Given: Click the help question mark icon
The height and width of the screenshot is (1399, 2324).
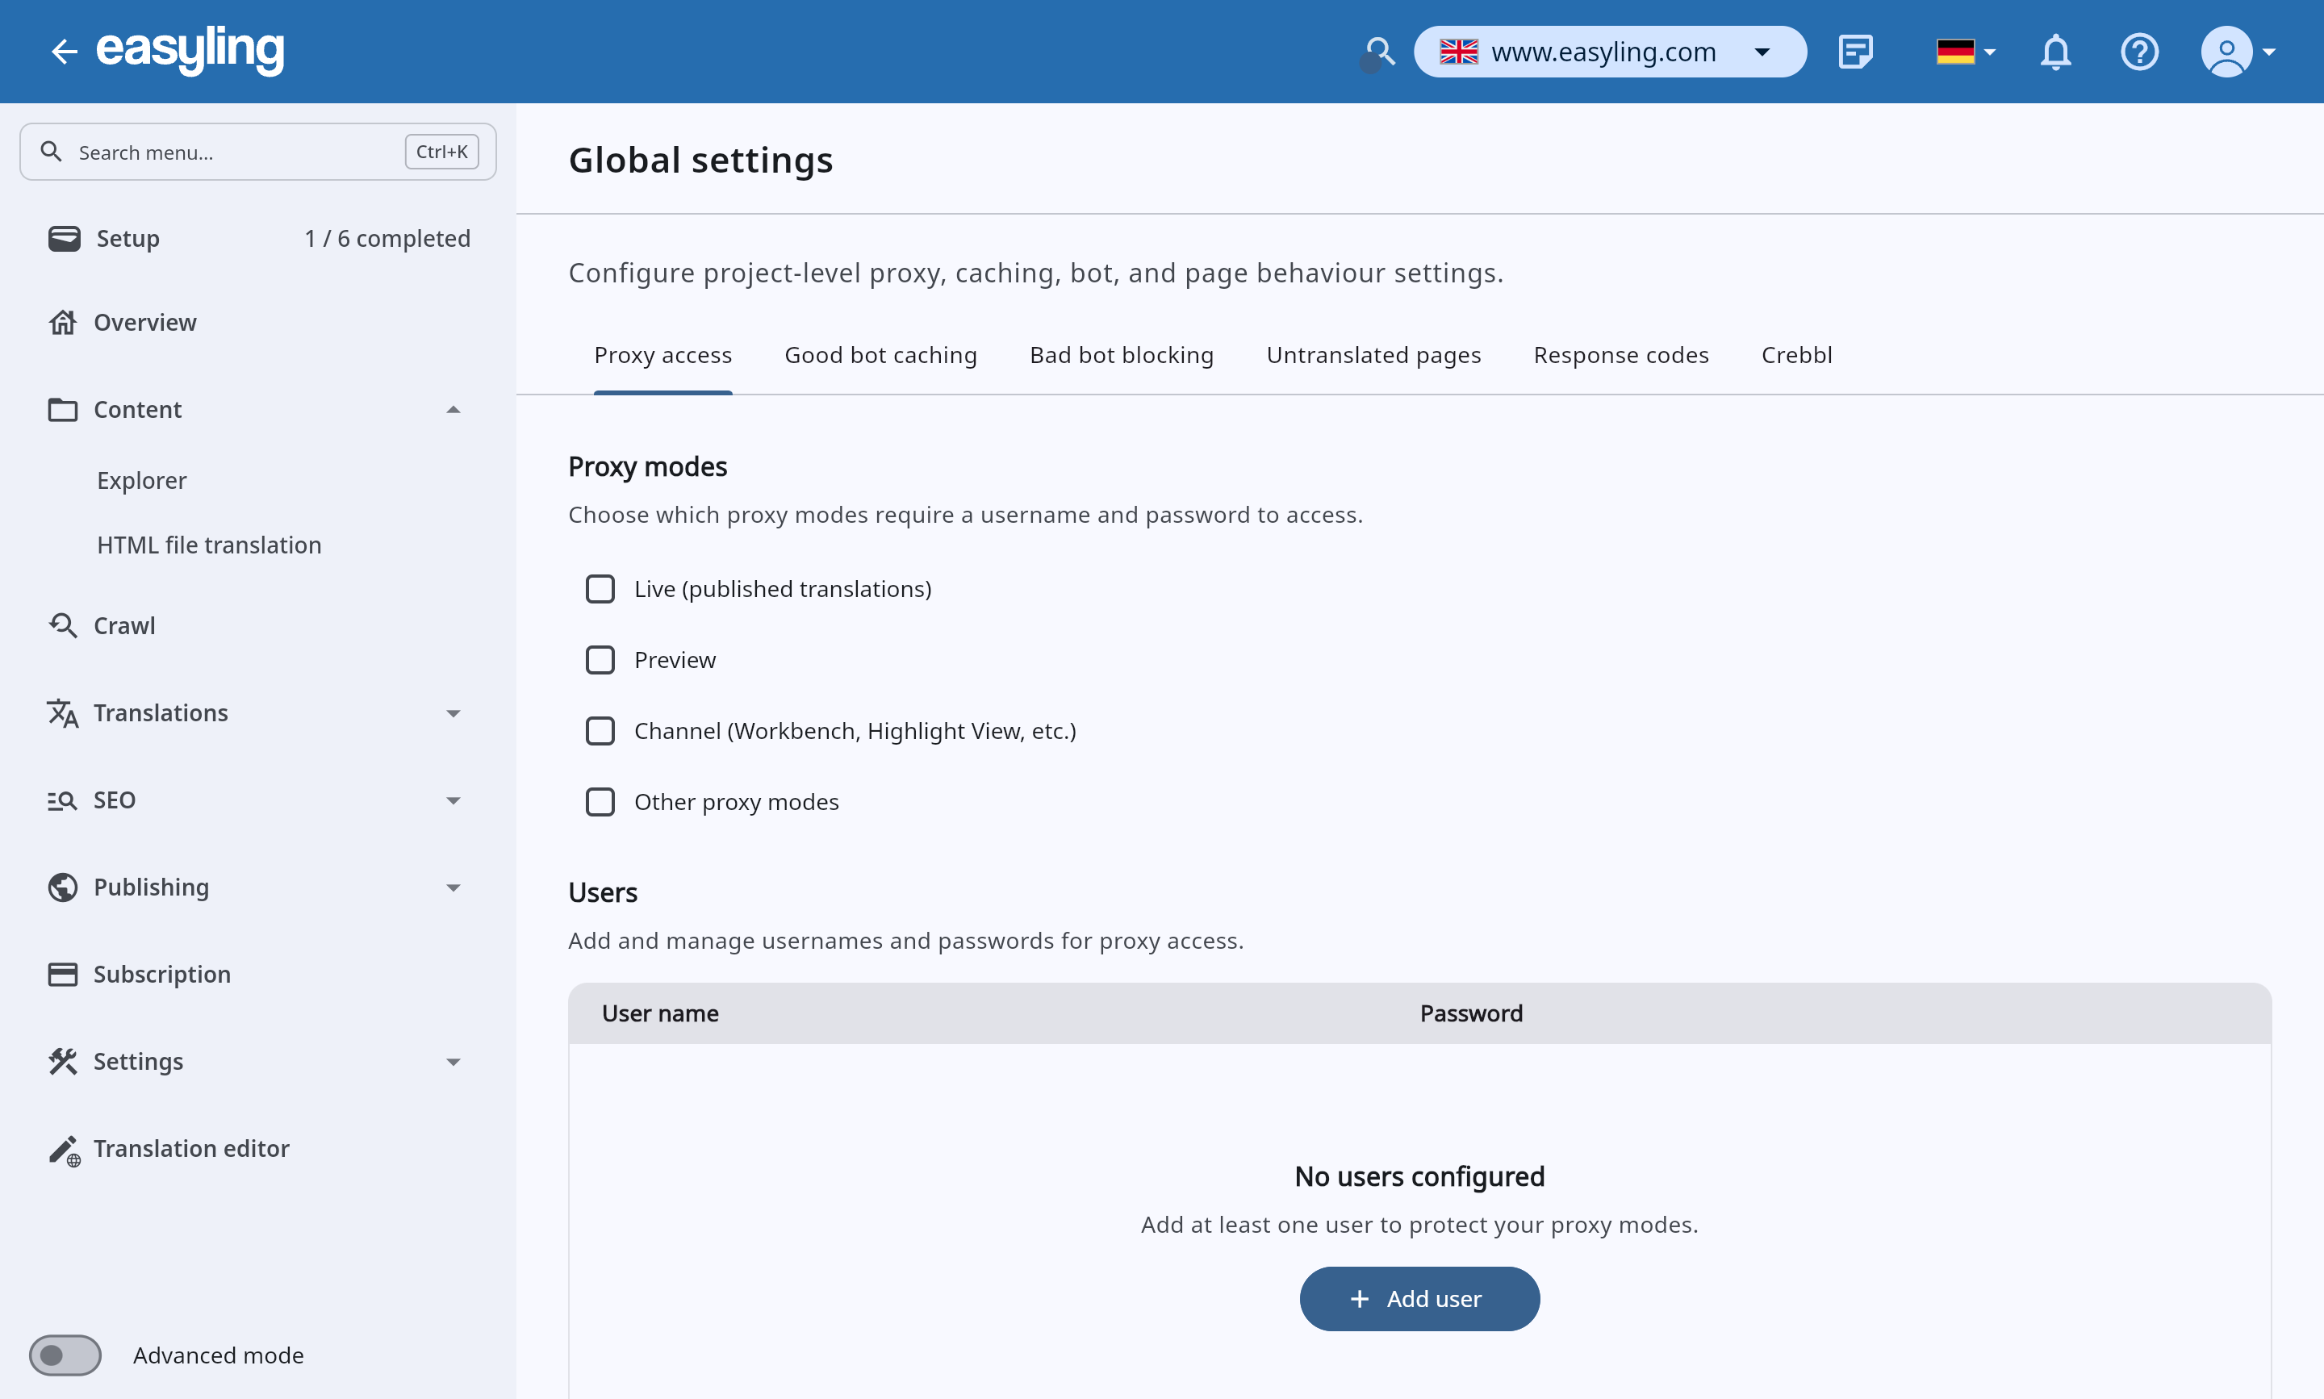Looking at the screenshot, I should click(x=2139, y=51).
